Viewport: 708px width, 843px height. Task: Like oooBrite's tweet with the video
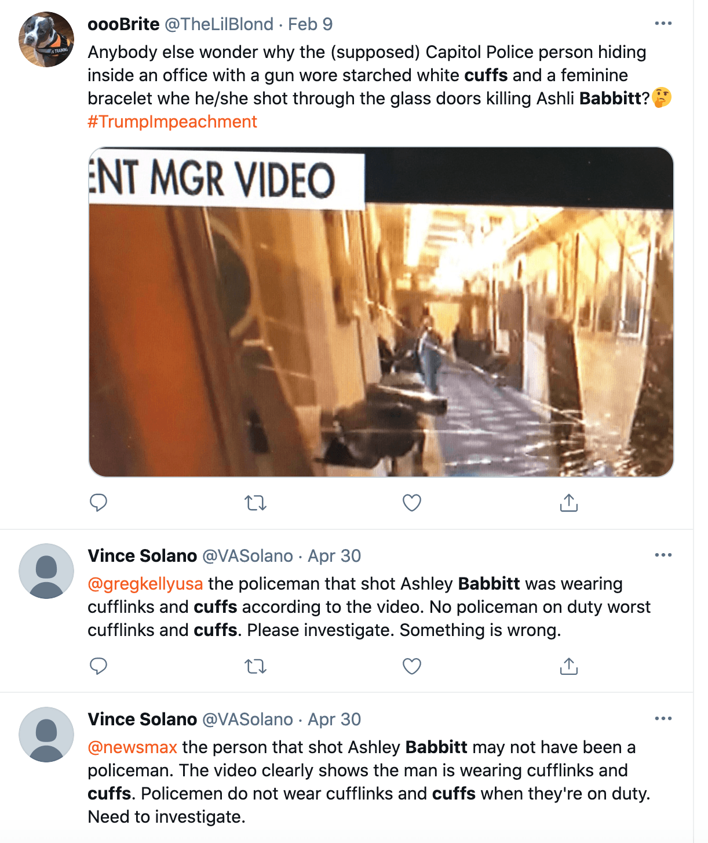pyautogui.click(x=412, y=503)
